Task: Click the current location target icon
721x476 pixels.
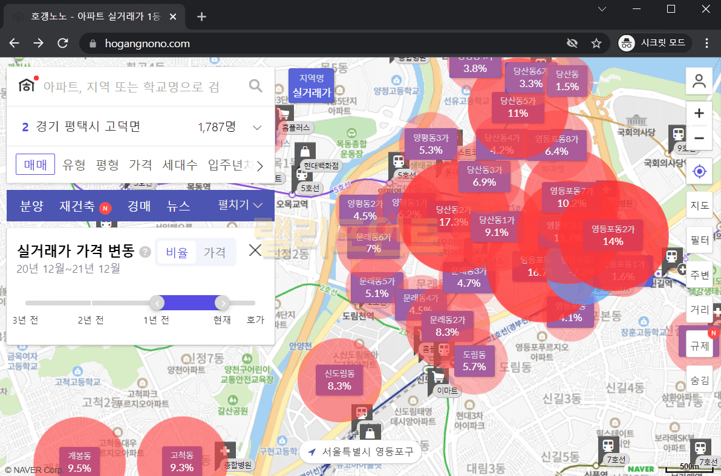Action: [699, 172]
